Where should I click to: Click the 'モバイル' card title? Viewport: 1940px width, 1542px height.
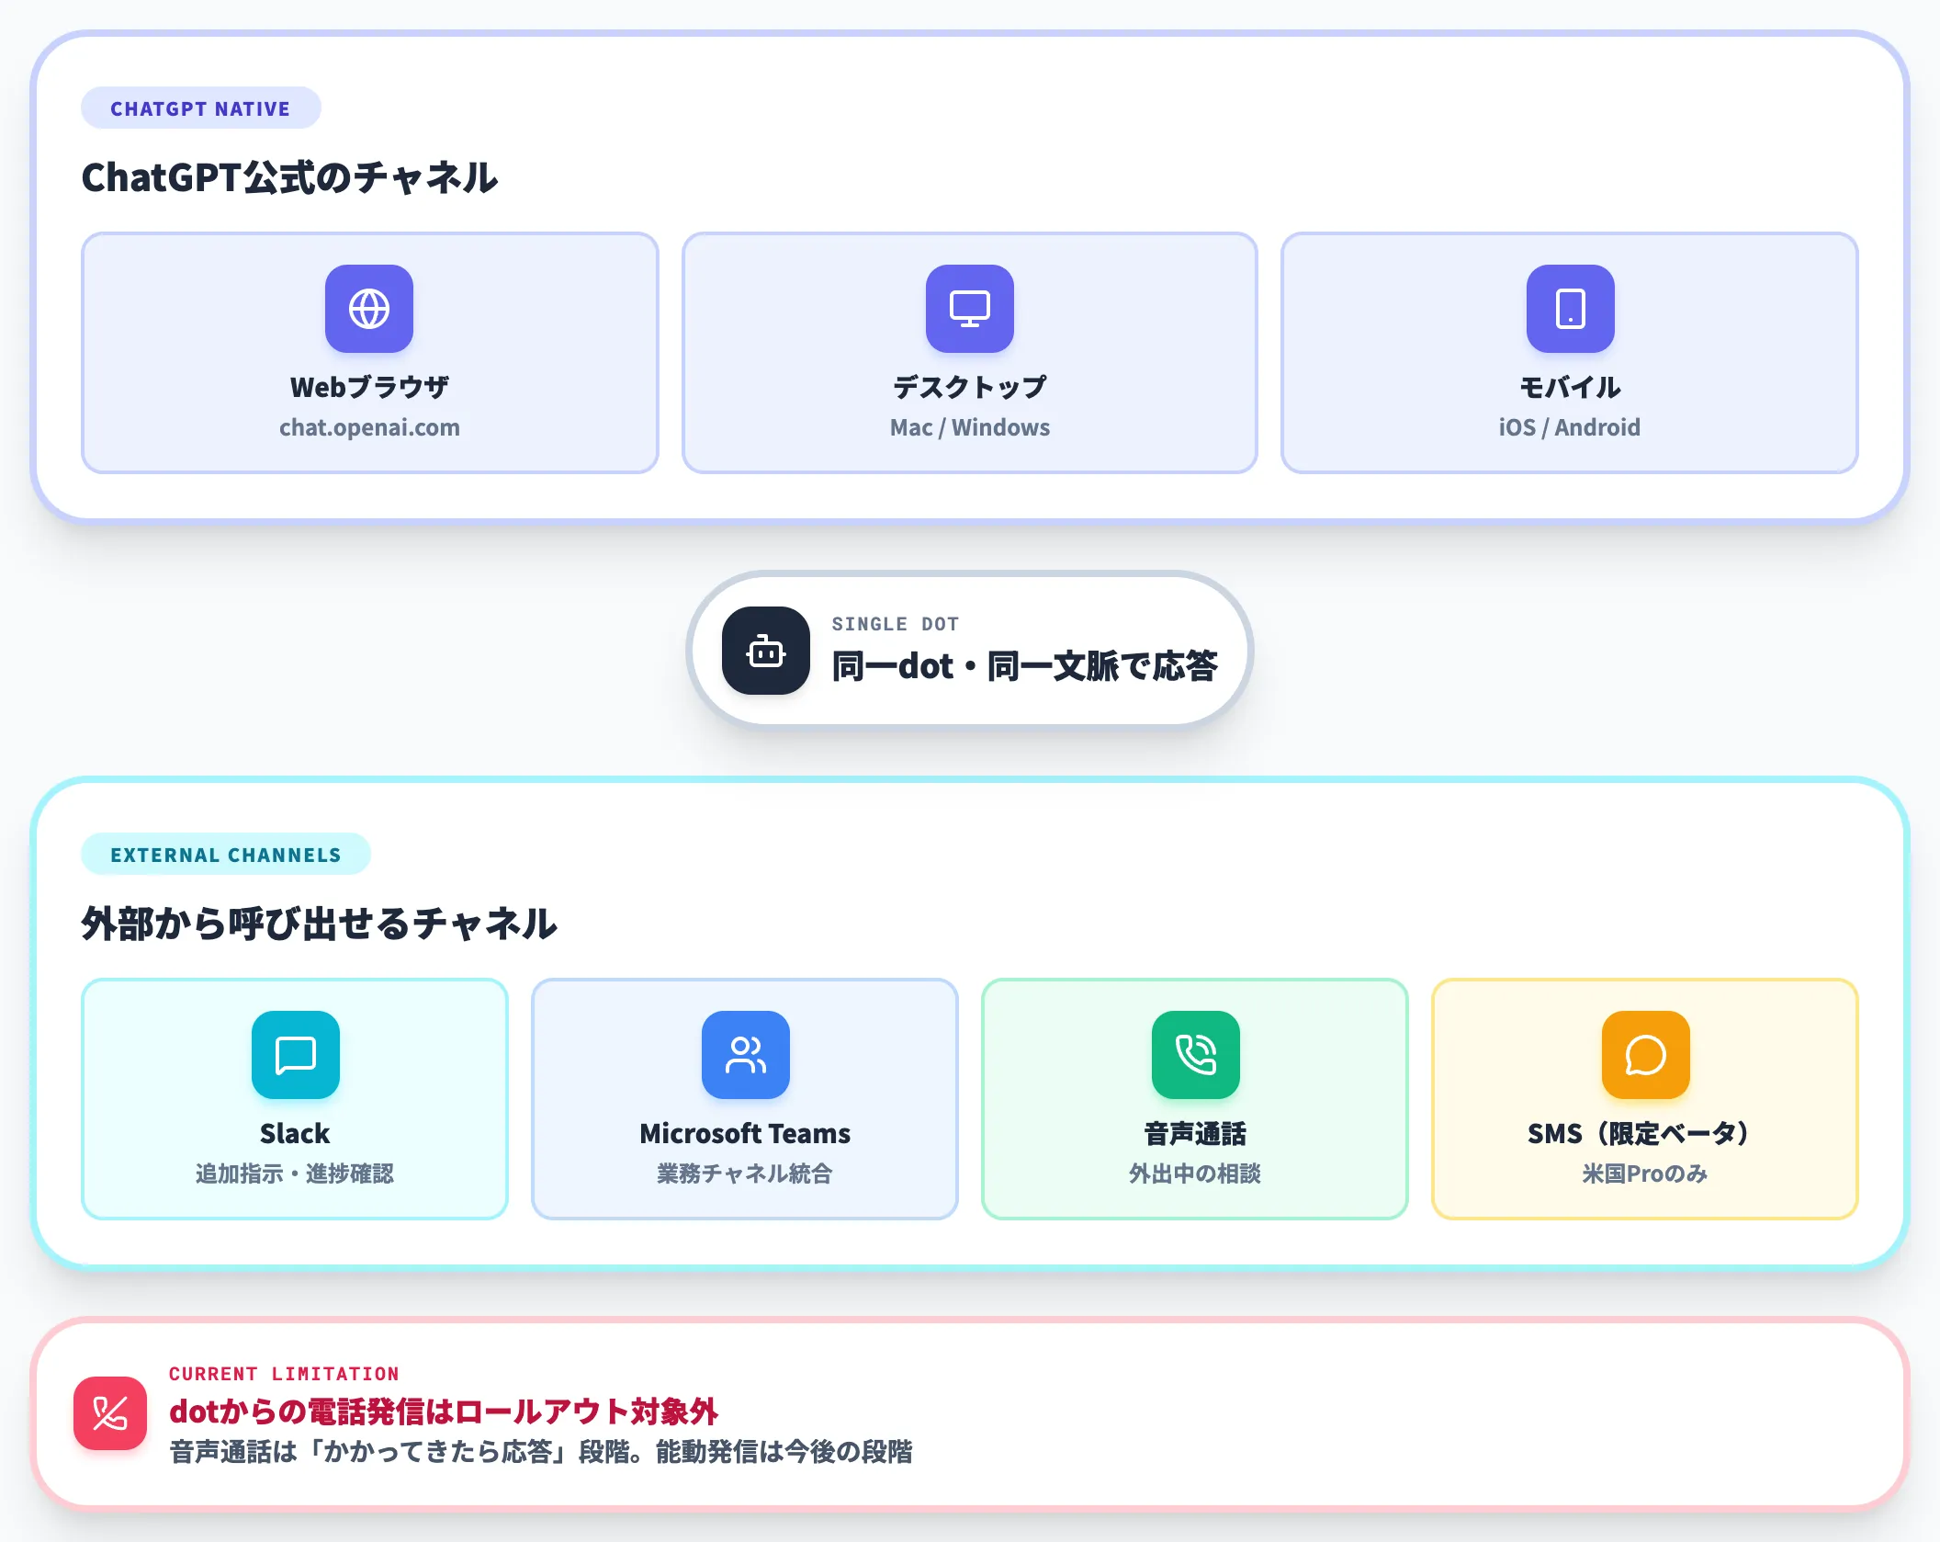pyautogui.click(x=1570, y=387)
